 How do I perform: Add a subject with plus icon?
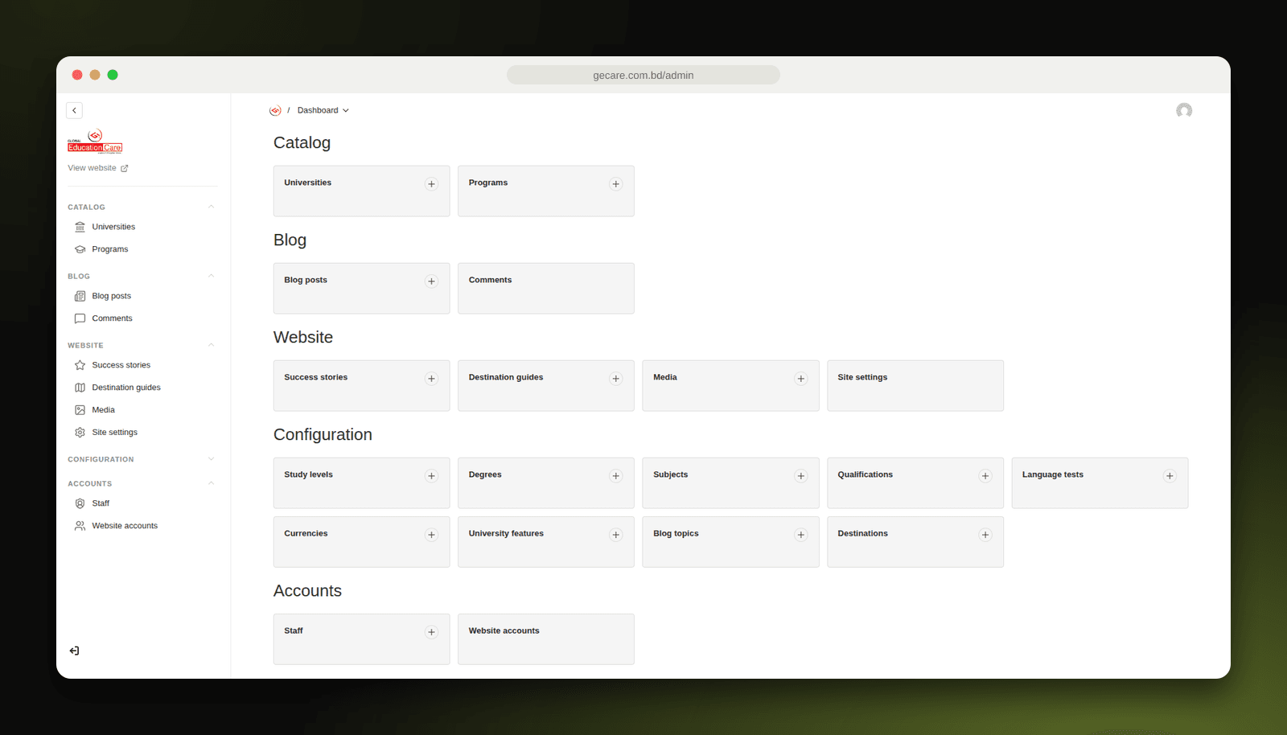click(x=800, y=476)
